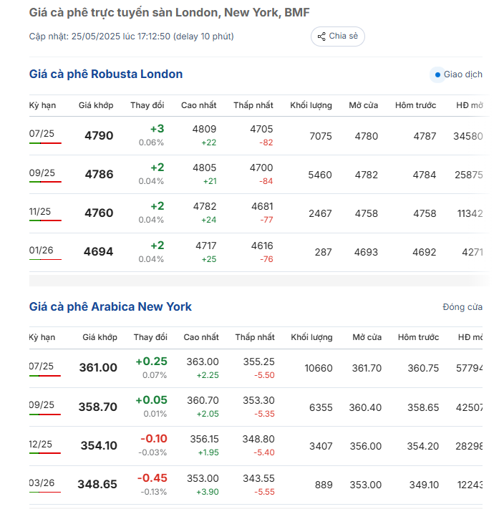Click Robusta Thay đổi column header

(147, 105)
